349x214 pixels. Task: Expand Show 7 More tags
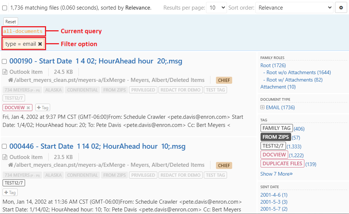tap(276, 174)
